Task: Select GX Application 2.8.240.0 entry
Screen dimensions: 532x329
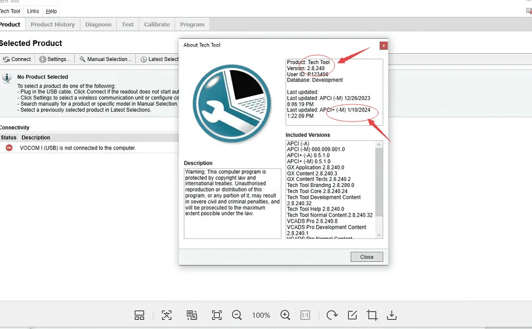Action: point(316,168)
